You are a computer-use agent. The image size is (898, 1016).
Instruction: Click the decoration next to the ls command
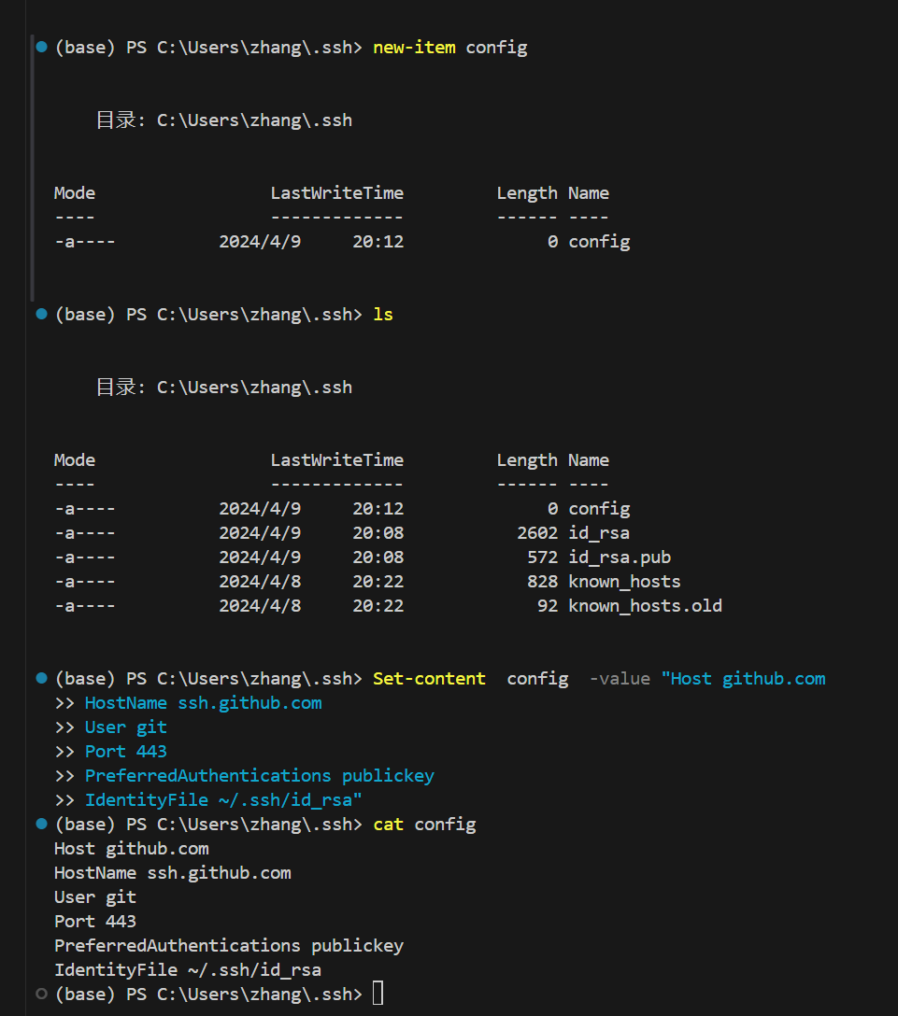[x=40, y=314]
